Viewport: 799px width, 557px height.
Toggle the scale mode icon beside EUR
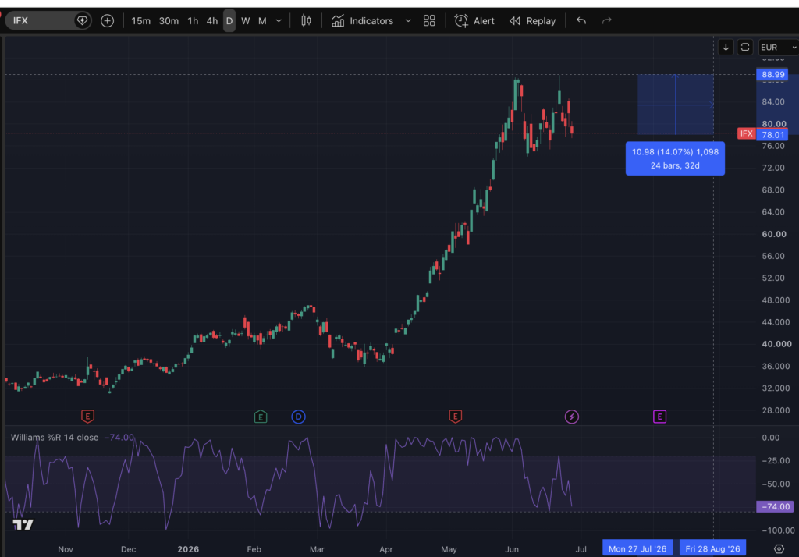(745, 48)
